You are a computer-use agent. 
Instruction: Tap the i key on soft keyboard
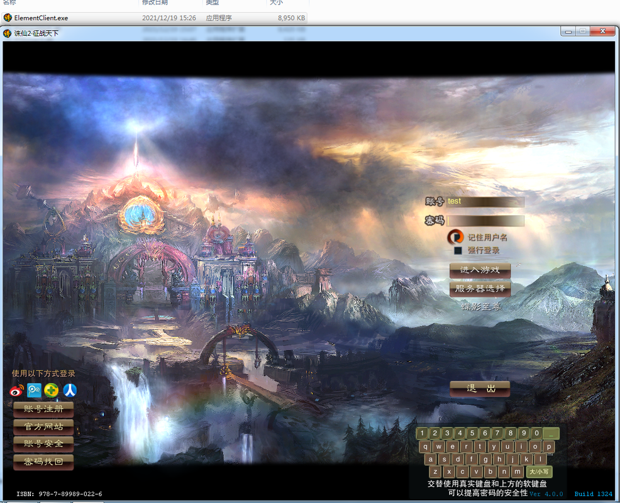pos(521,447)
